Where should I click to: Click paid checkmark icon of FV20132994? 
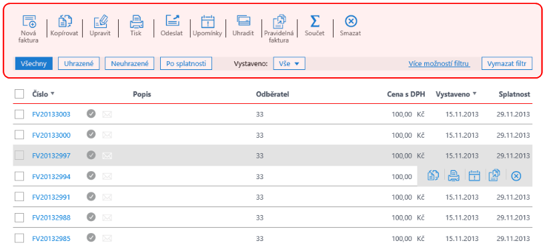coord(91,176)
